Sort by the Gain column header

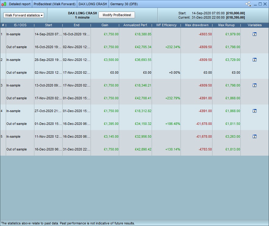(105, 25)
